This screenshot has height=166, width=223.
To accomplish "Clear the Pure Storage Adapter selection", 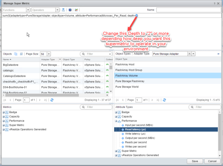I will click(x=189, y=54).
